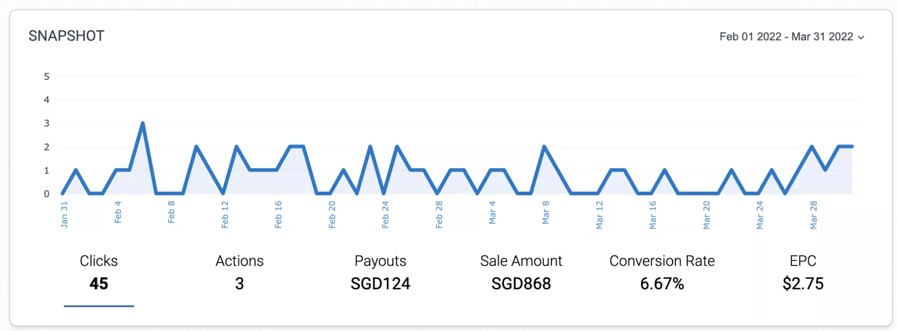Image resolution: width=897 pixels, height=331 pixels.
Task: Click the SGD124 payouts value
Action: pos(380,283)
